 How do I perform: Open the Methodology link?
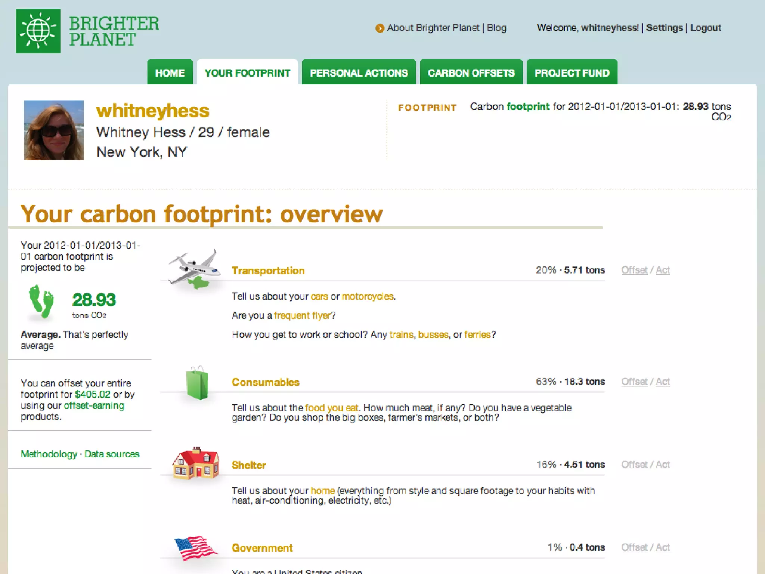click(x=49, y=454)
